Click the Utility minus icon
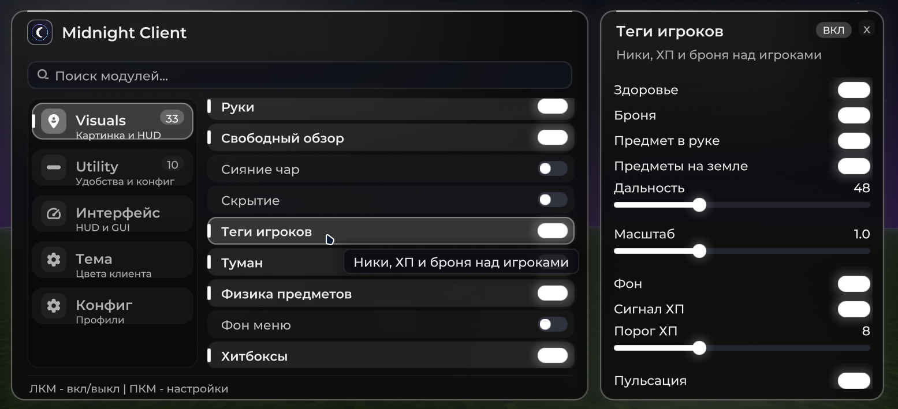Screen dimensions: 898x409 [x=54, y=167]
